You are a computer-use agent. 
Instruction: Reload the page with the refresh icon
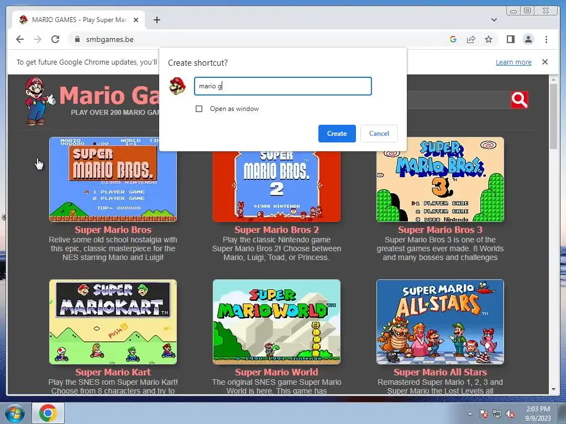tap(55, 39)
